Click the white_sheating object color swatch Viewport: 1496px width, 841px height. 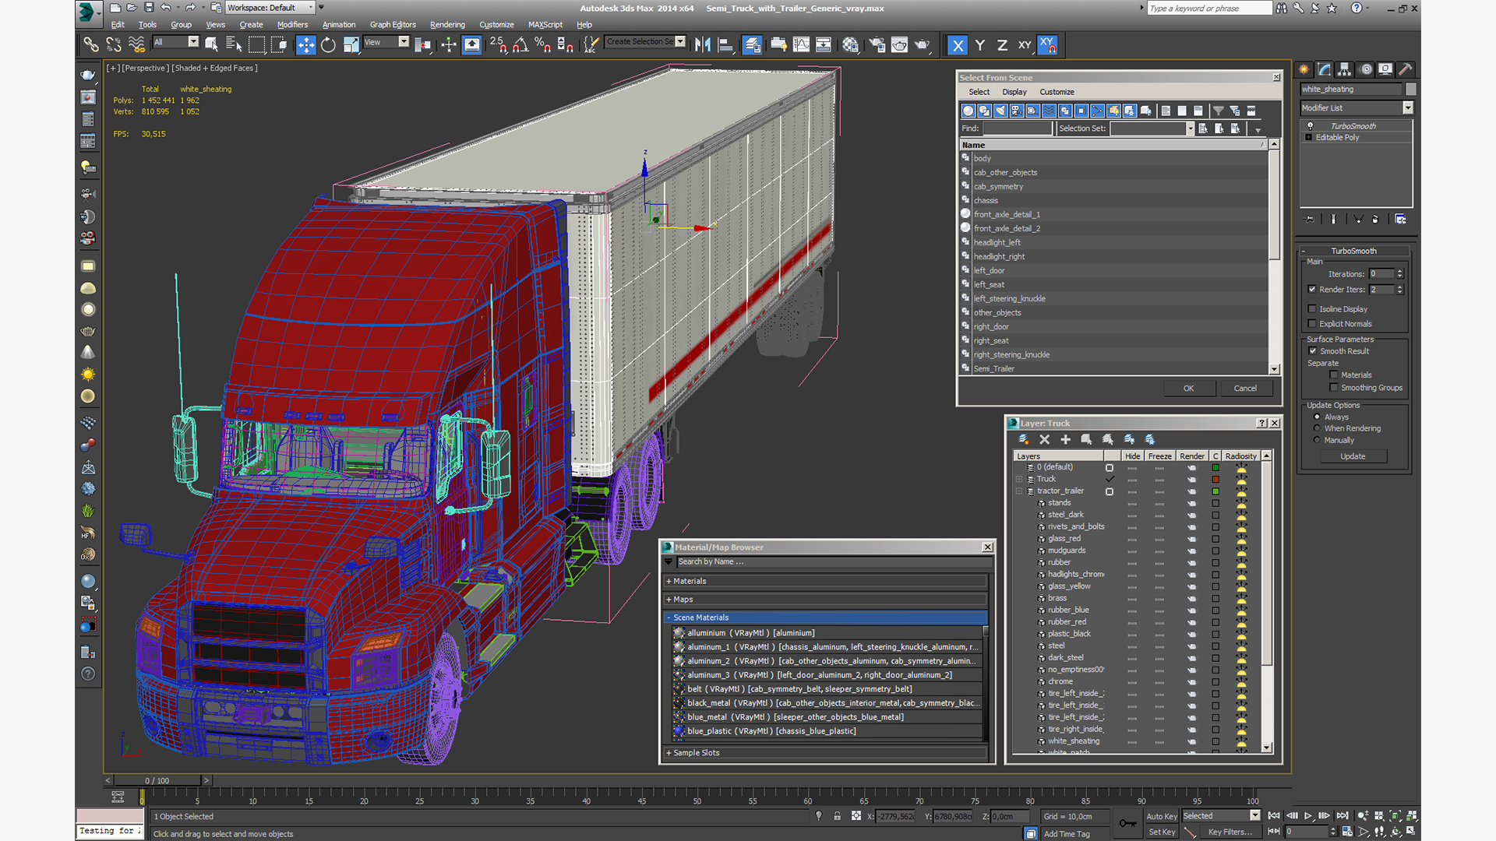pos(1411,90)
